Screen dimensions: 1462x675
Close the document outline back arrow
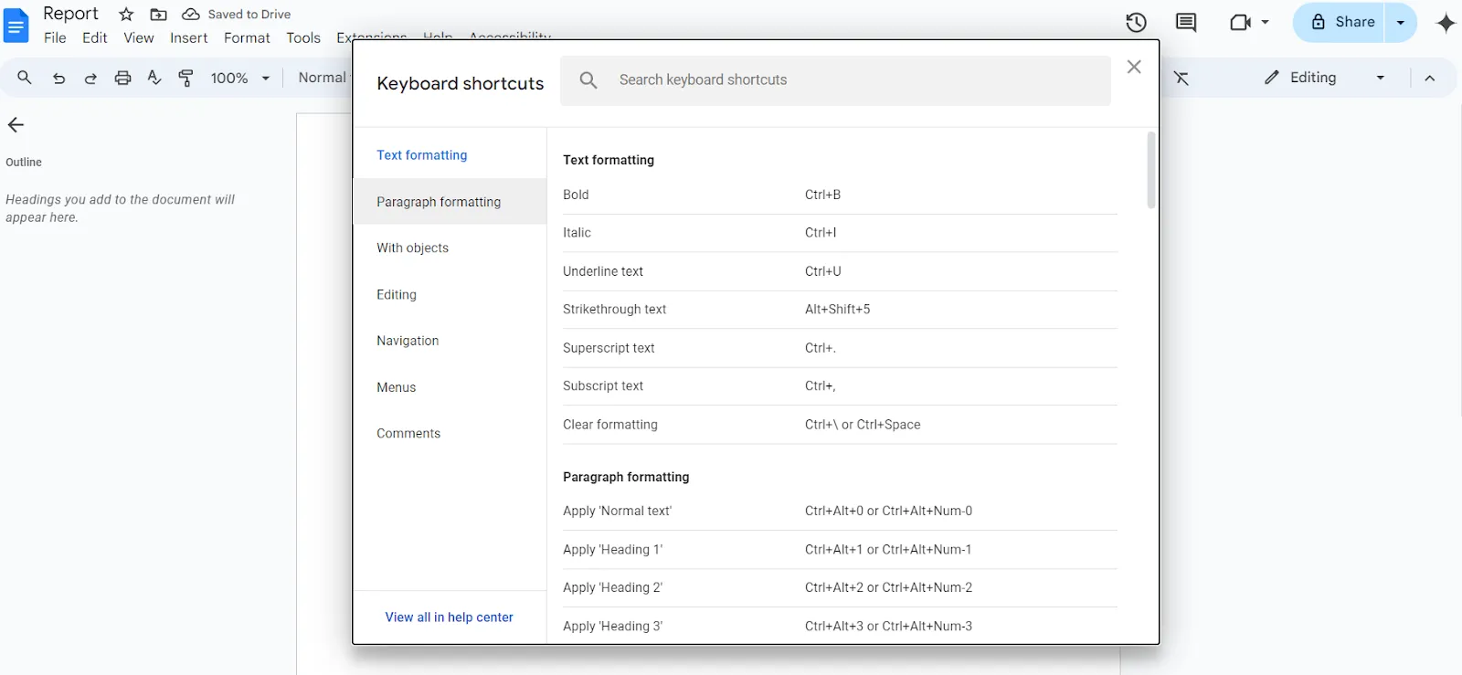click(x=16, y=125)
